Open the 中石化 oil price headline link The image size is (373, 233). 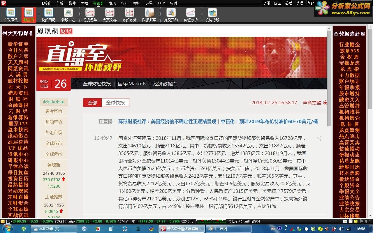[269, 121]
